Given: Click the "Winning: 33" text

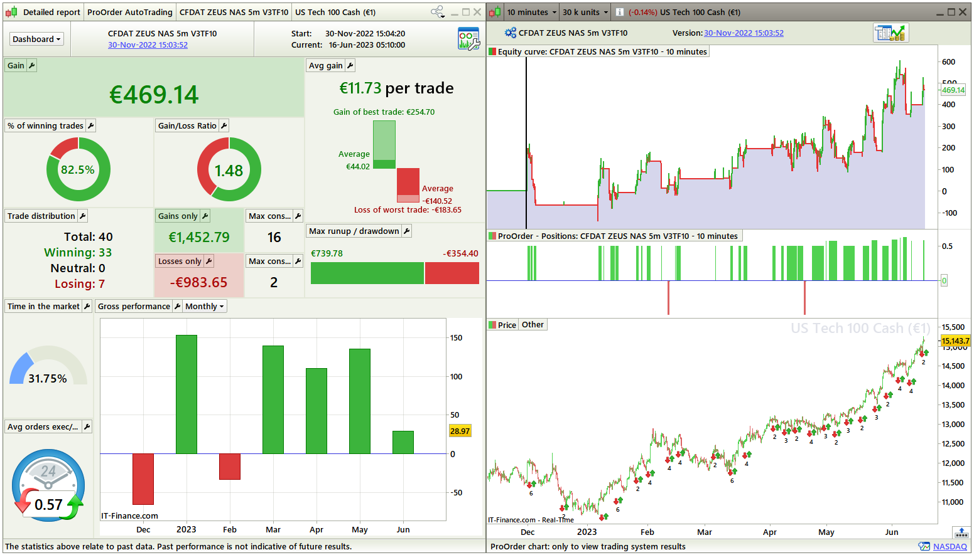Looking at the screenshot, I should 78,253.
